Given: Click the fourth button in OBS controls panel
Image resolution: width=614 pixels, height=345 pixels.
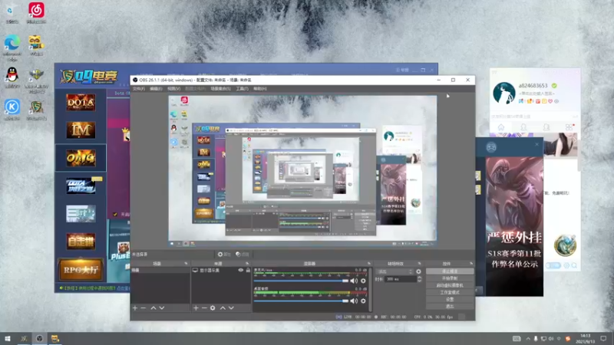Looking at the screenshot, I should (450, 292).
